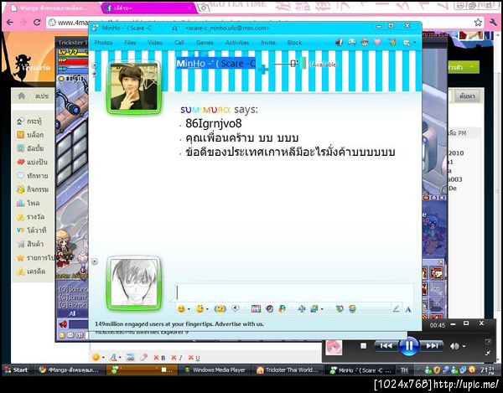Click the blue-green icon beside the dropdown arrow
The image size is (503, 393).
pyautogui.click(x=314, y=309)
